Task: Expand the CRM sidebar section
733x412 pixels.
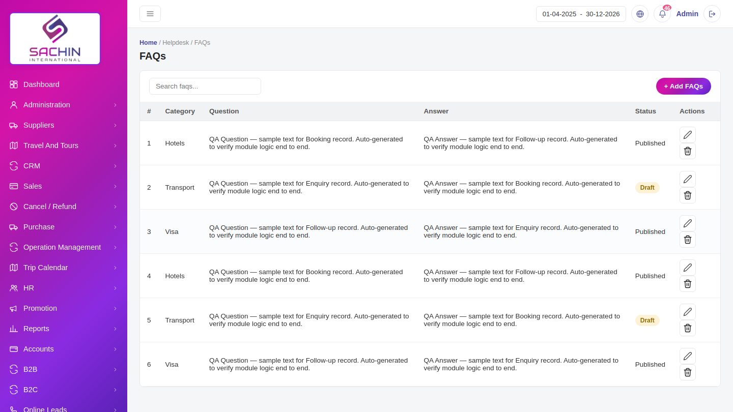Action: point(64,166)
